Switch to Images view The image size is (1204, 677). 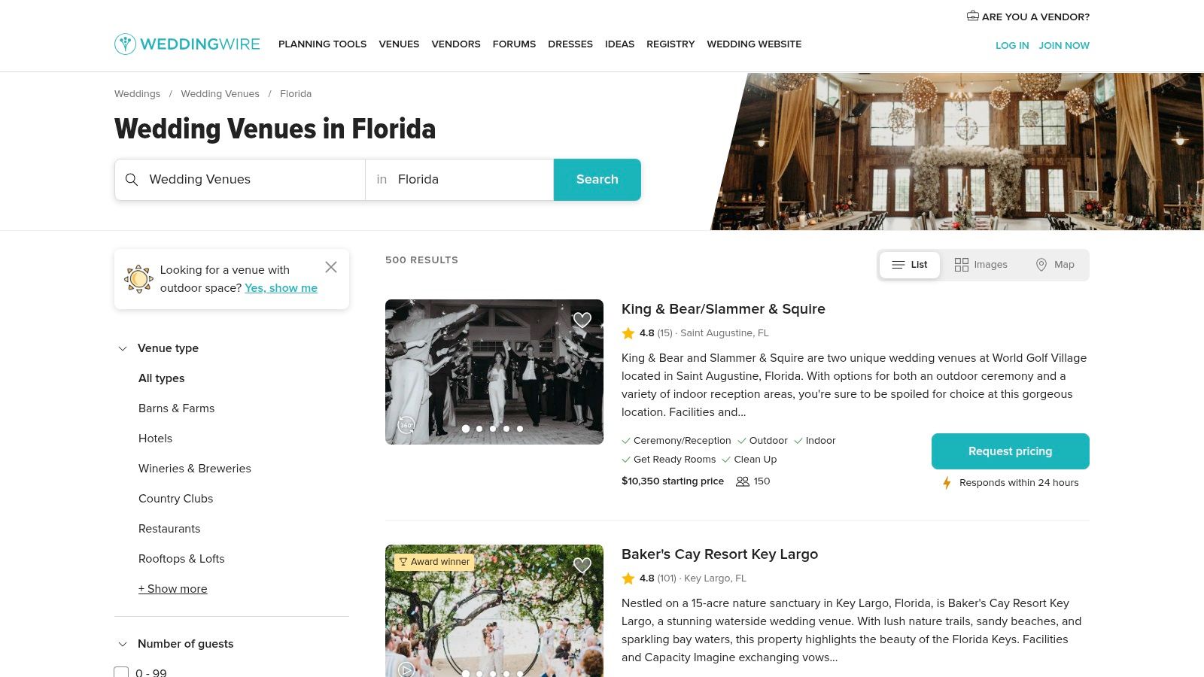pyautogui.click(x=981, y=265)
